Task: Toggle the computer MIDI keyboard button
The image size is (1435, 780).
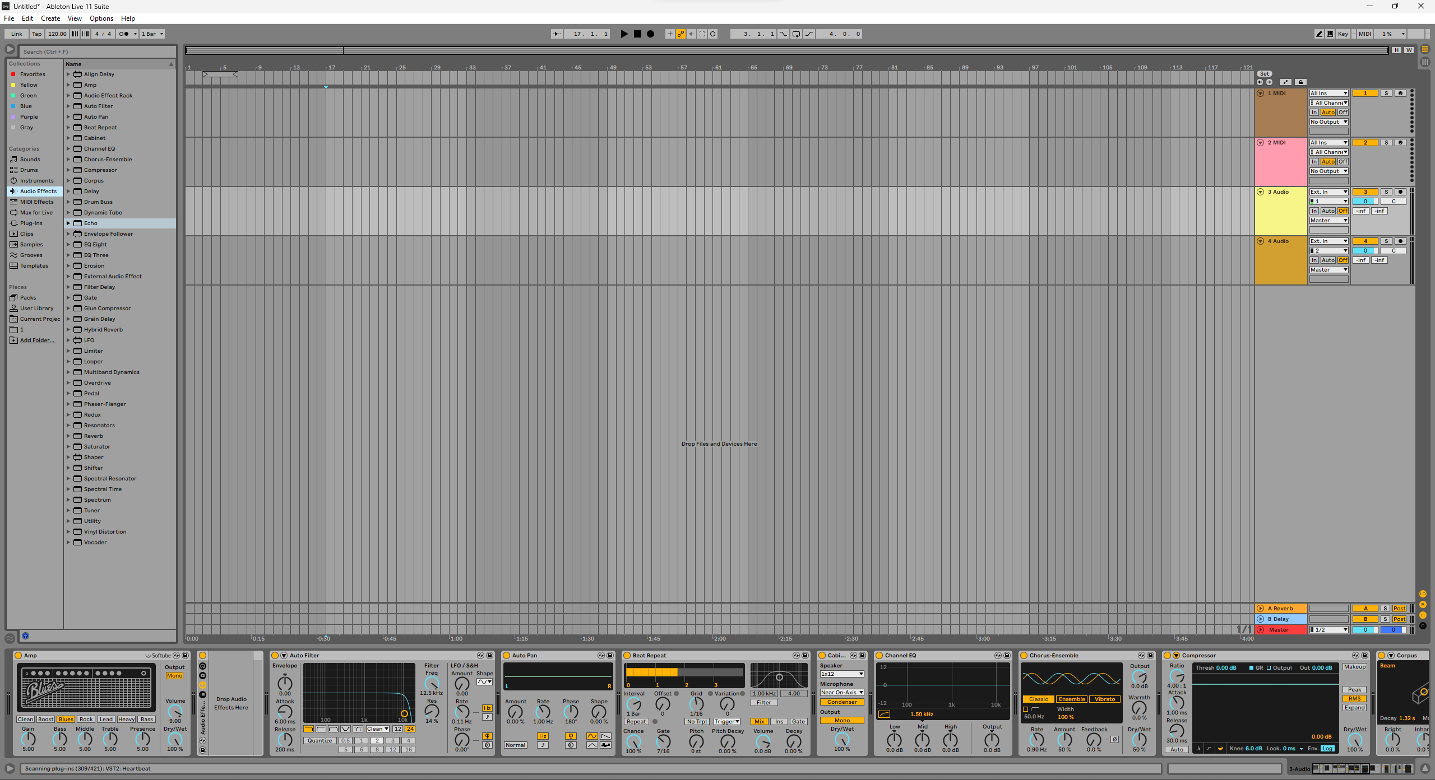Action: [x=1330, y=34]
